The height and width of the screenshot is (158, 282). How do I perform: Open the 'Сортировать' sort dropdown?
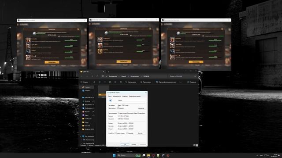pyautogui.click(x=131, y=82)
